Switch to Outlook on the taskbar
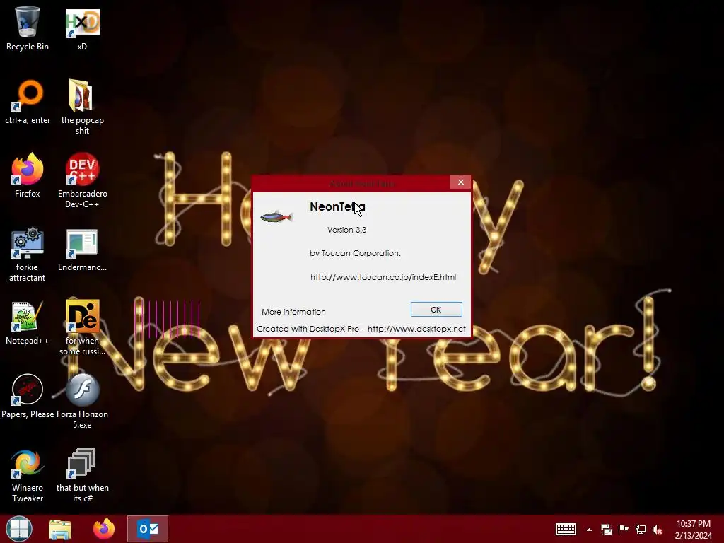The height and width of the screenshot is (543, 724). pyautogui.click(x=148, y=529)
